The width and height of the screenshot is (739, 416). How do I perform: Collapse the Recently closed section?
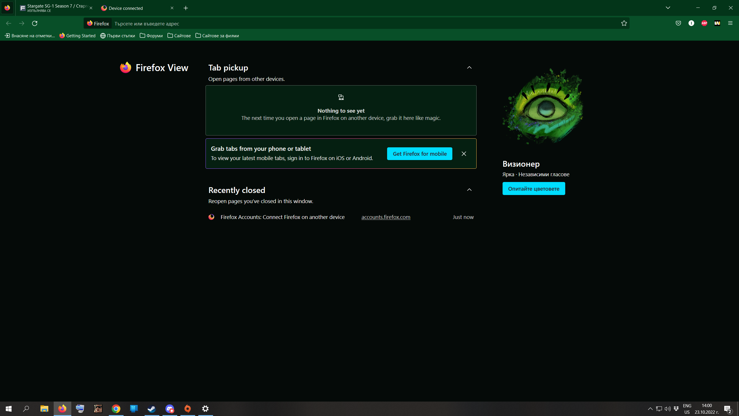coord(469,190)
